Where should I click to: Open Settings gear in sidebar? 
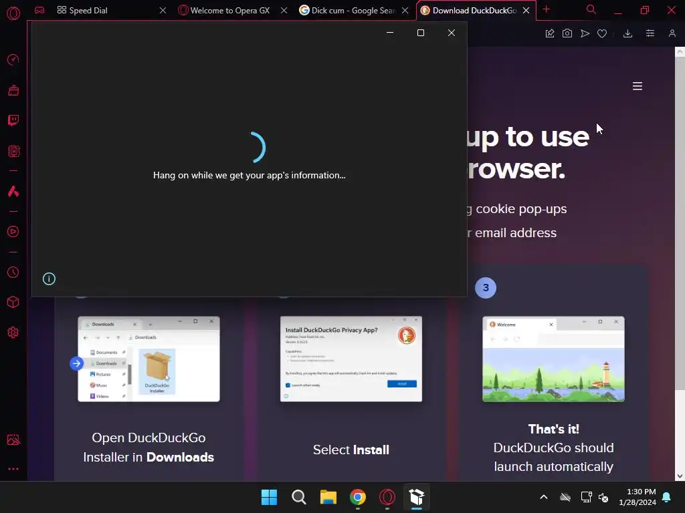click(x=13, y=333)
